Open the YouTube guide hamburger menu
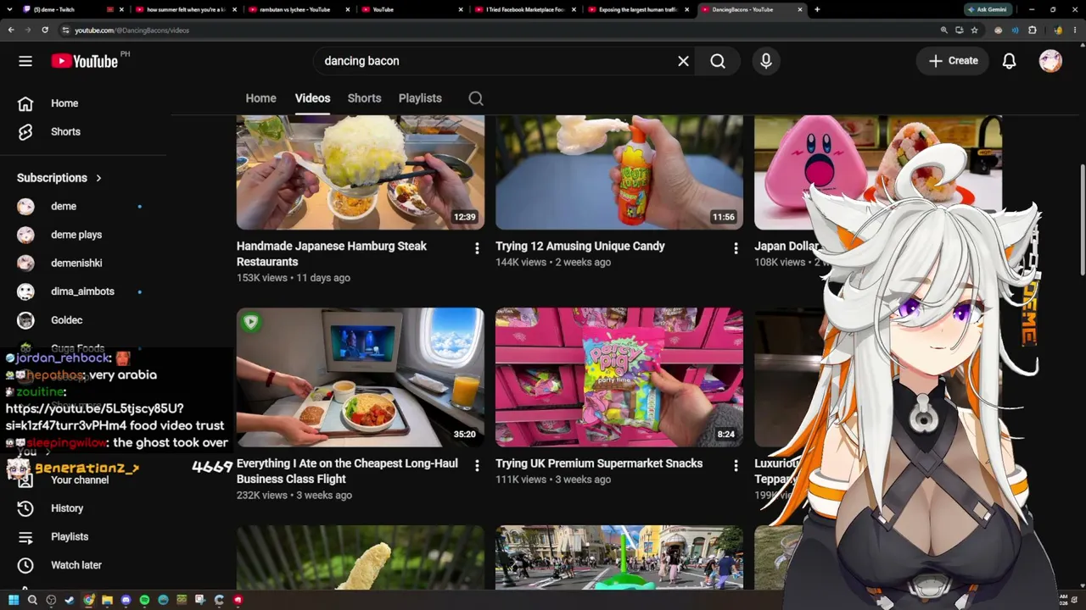 pyautogui.click(x=25, y=61)
